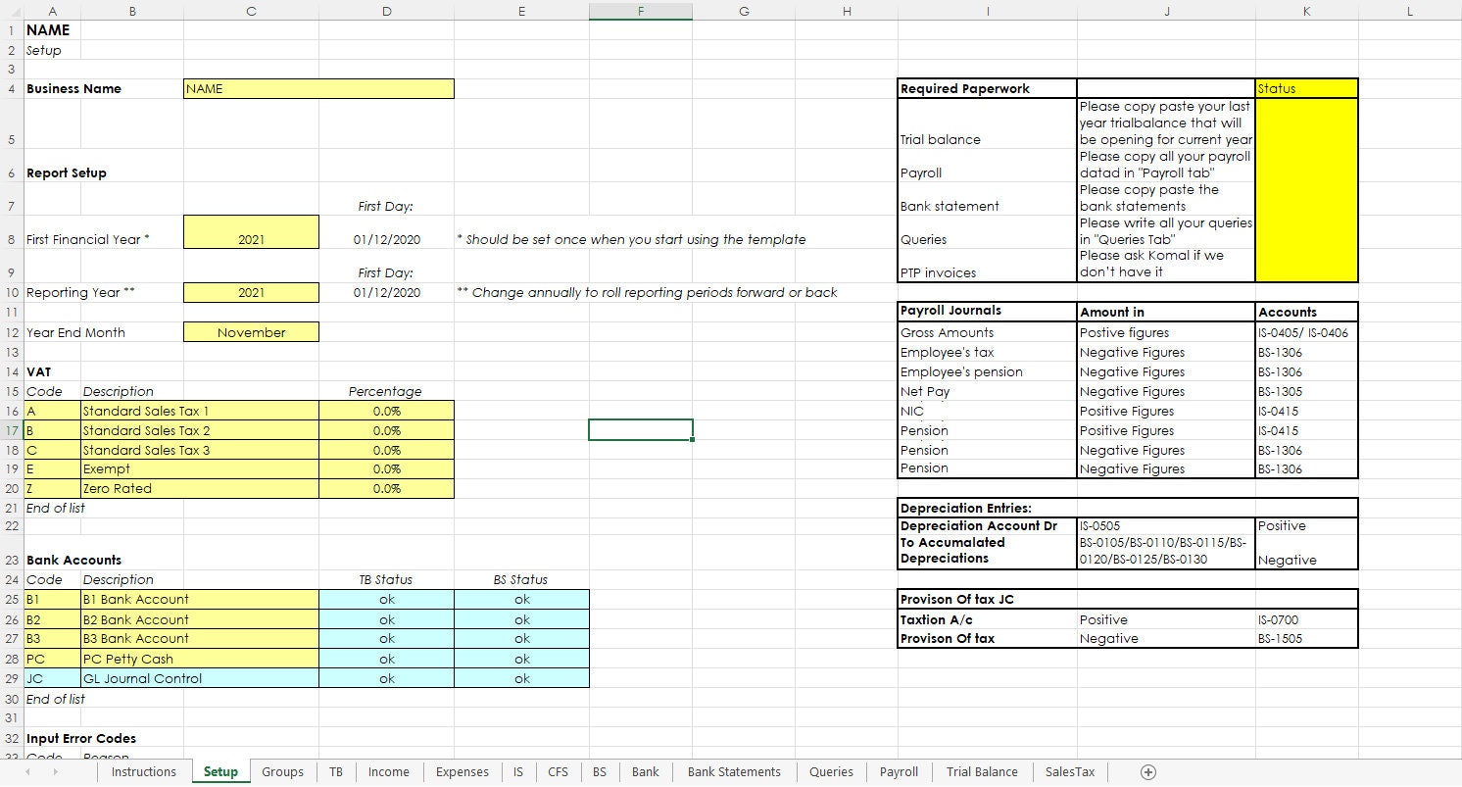Select column F by clicking its header
The height and width of the screenshot is (787, 1462).
[640, 11]
